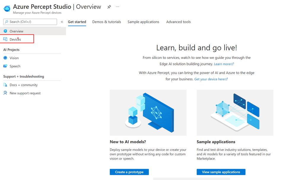The height and width of the screenshot is (180, 296).
Task: Click the Vision eye icon
Action: point(5,58)
